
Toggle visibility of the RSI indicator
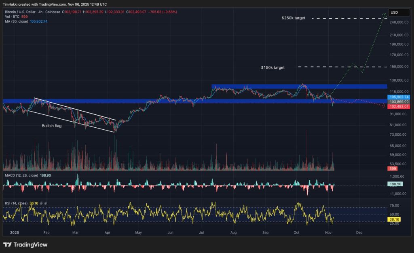pyautogui.click(x=41, y=203)
